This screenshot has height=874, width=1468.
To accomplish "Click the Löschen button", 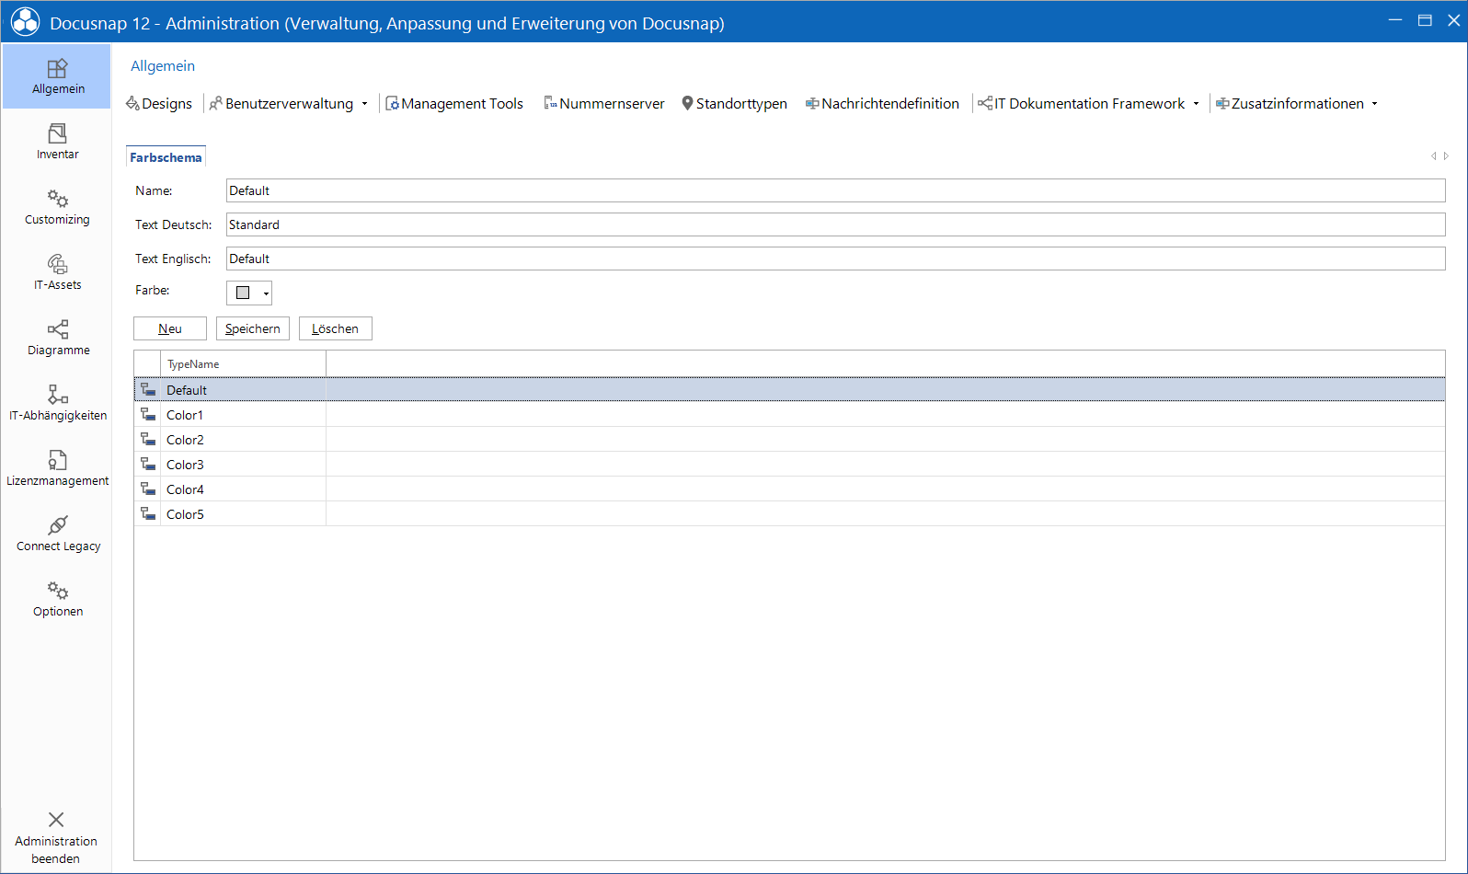I will 336,328.
